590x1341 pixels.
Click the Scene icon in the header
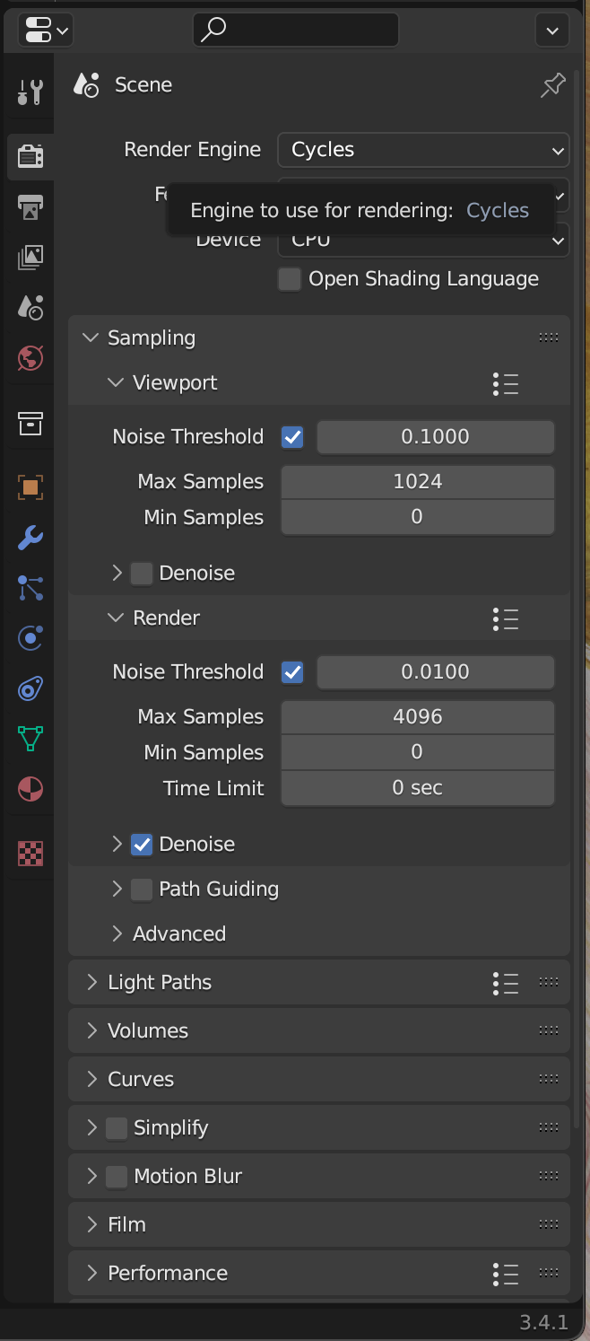click(x=86, y=85)
